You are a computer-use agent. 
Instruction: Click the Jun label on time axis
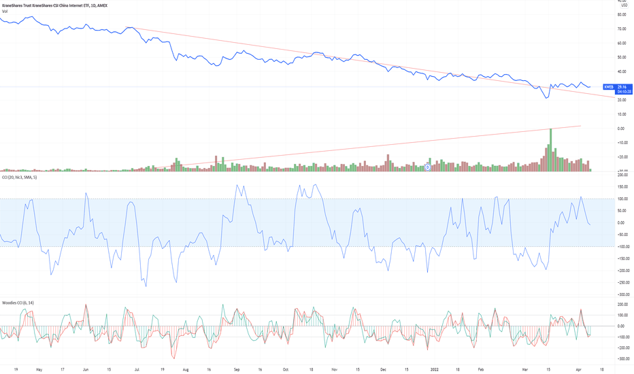pos(85,369)
